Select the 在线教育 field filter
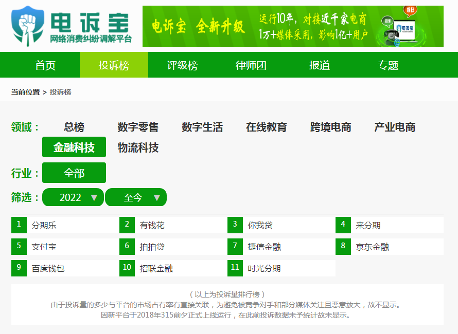 pos(267,127)
